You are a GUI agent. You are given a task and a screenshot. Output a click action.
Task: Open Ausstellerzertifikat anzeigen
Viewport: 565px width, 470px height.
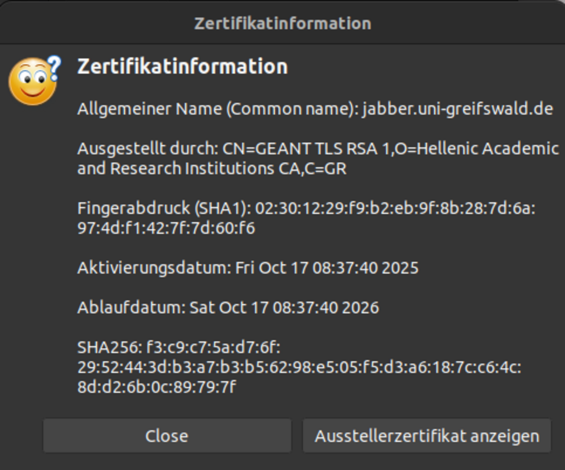(427, 436)
